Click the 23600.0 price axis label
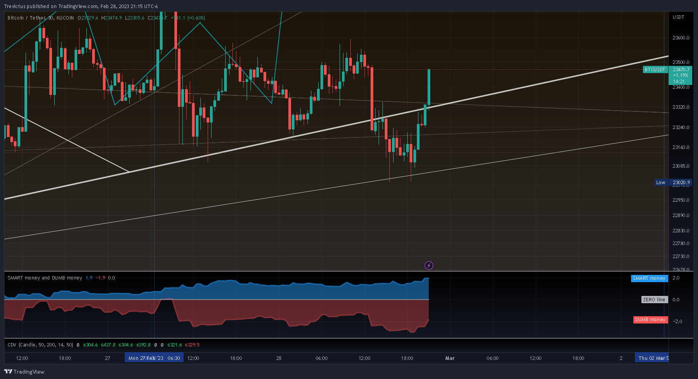The width and height of the screenshot is (698, 379). [681, 38]
